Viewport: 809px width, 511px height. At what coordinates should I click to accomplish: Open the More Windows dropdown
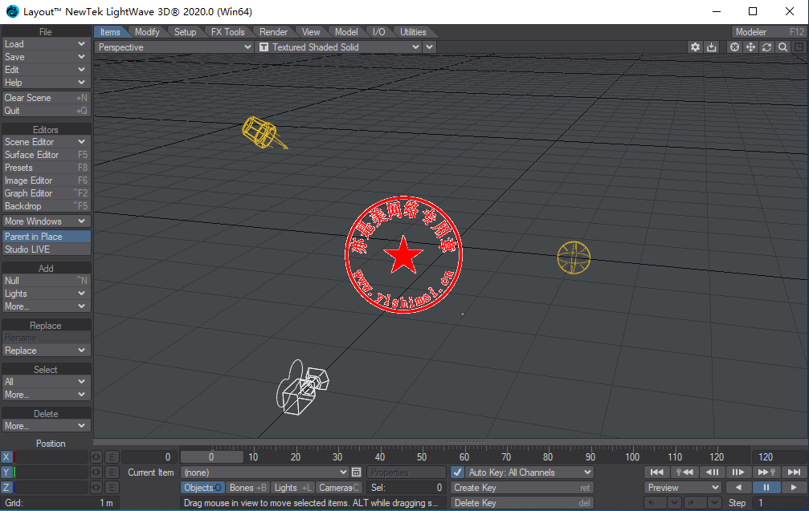tap(47, 221)
